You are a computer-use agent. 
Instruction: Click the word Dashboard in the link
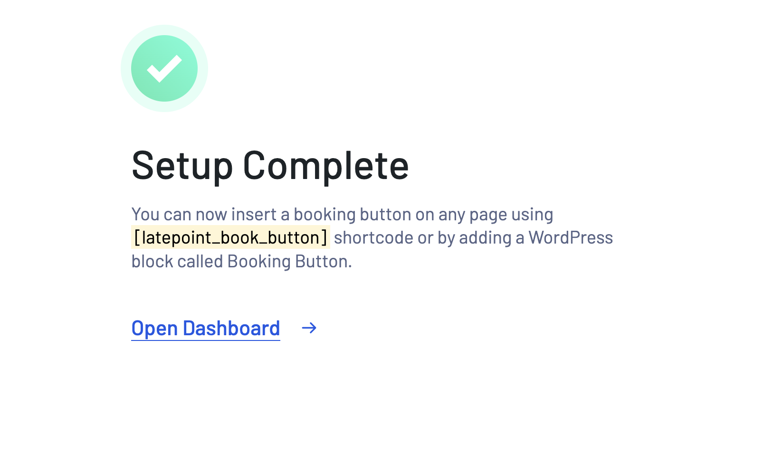coord(231,329)
